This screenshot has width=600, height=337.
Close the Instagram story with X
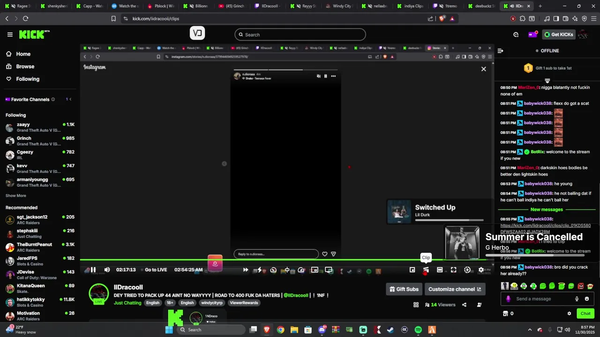pyautogui.click(x=484, y=69)
